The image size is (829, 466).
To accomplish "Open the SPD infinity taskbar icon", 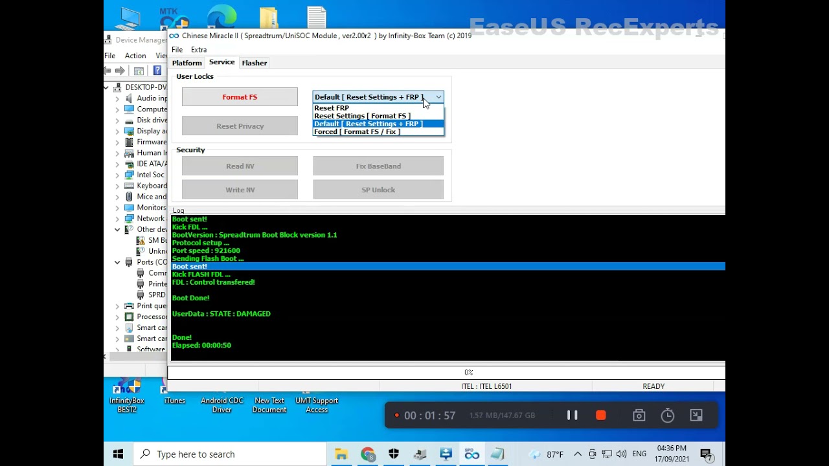I will 471,454.
